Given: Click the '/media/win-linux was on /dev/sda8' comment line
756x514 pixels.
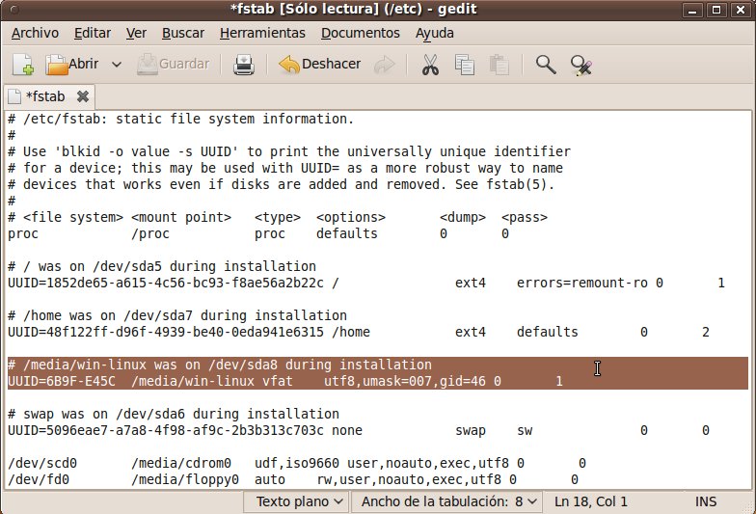Looking at the screenshot, I should (x=220, y=365).
